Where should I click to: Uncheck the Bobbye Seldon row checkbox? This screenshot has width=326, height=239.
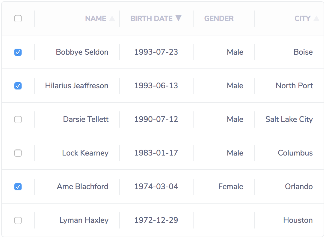[x=18, y=52]
